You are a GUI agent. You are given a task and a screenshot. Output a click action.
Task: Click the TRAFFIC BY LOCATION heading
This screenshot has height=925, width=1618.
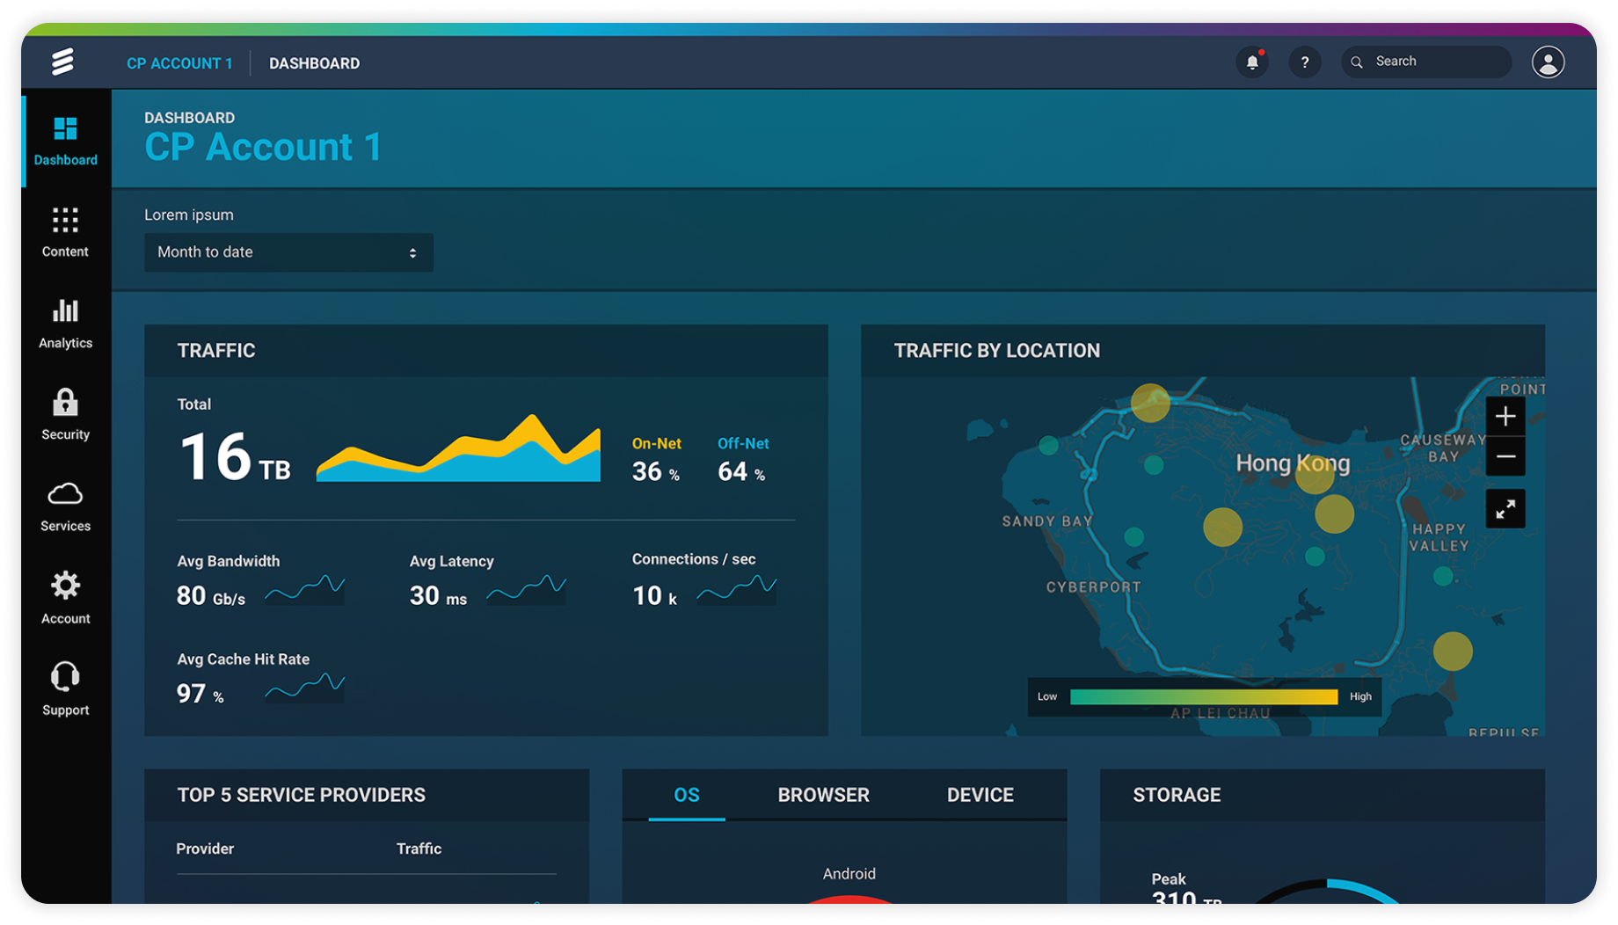pyautogui.click(x=997, y=351)
